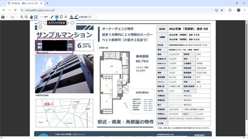Zoom in with the plus magnifier

pos(26,17)
